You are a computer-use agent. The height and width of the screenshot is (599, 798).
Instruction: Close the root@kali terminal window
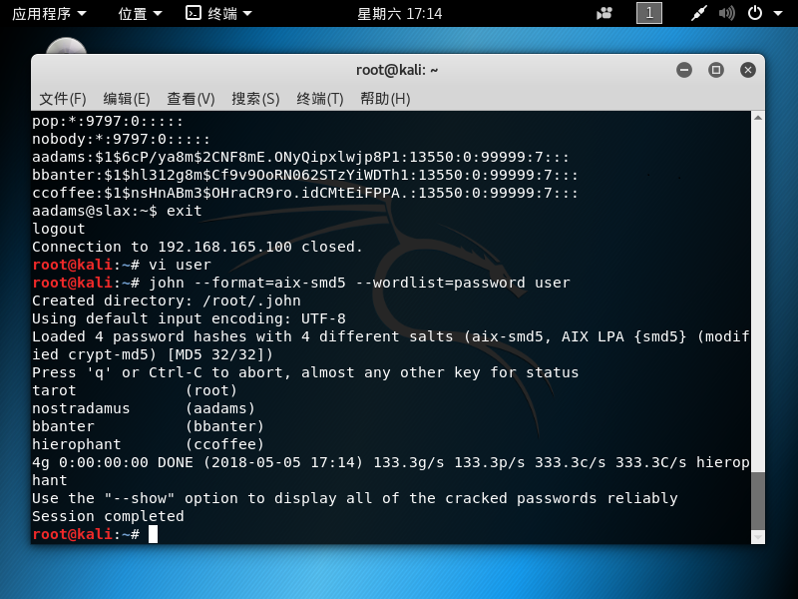pyautogui.click(x=747, y=70)
